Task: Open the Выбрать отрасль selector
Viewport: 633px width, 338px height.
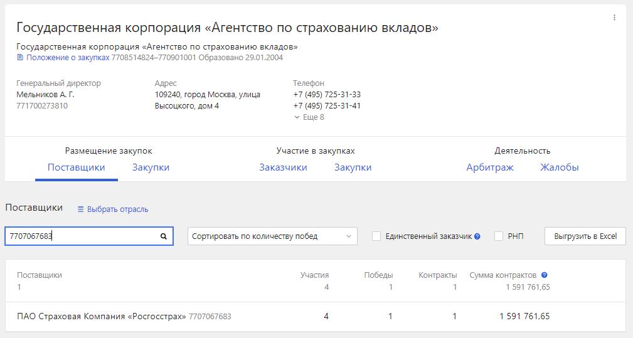Action: click(x=117, y=209)
